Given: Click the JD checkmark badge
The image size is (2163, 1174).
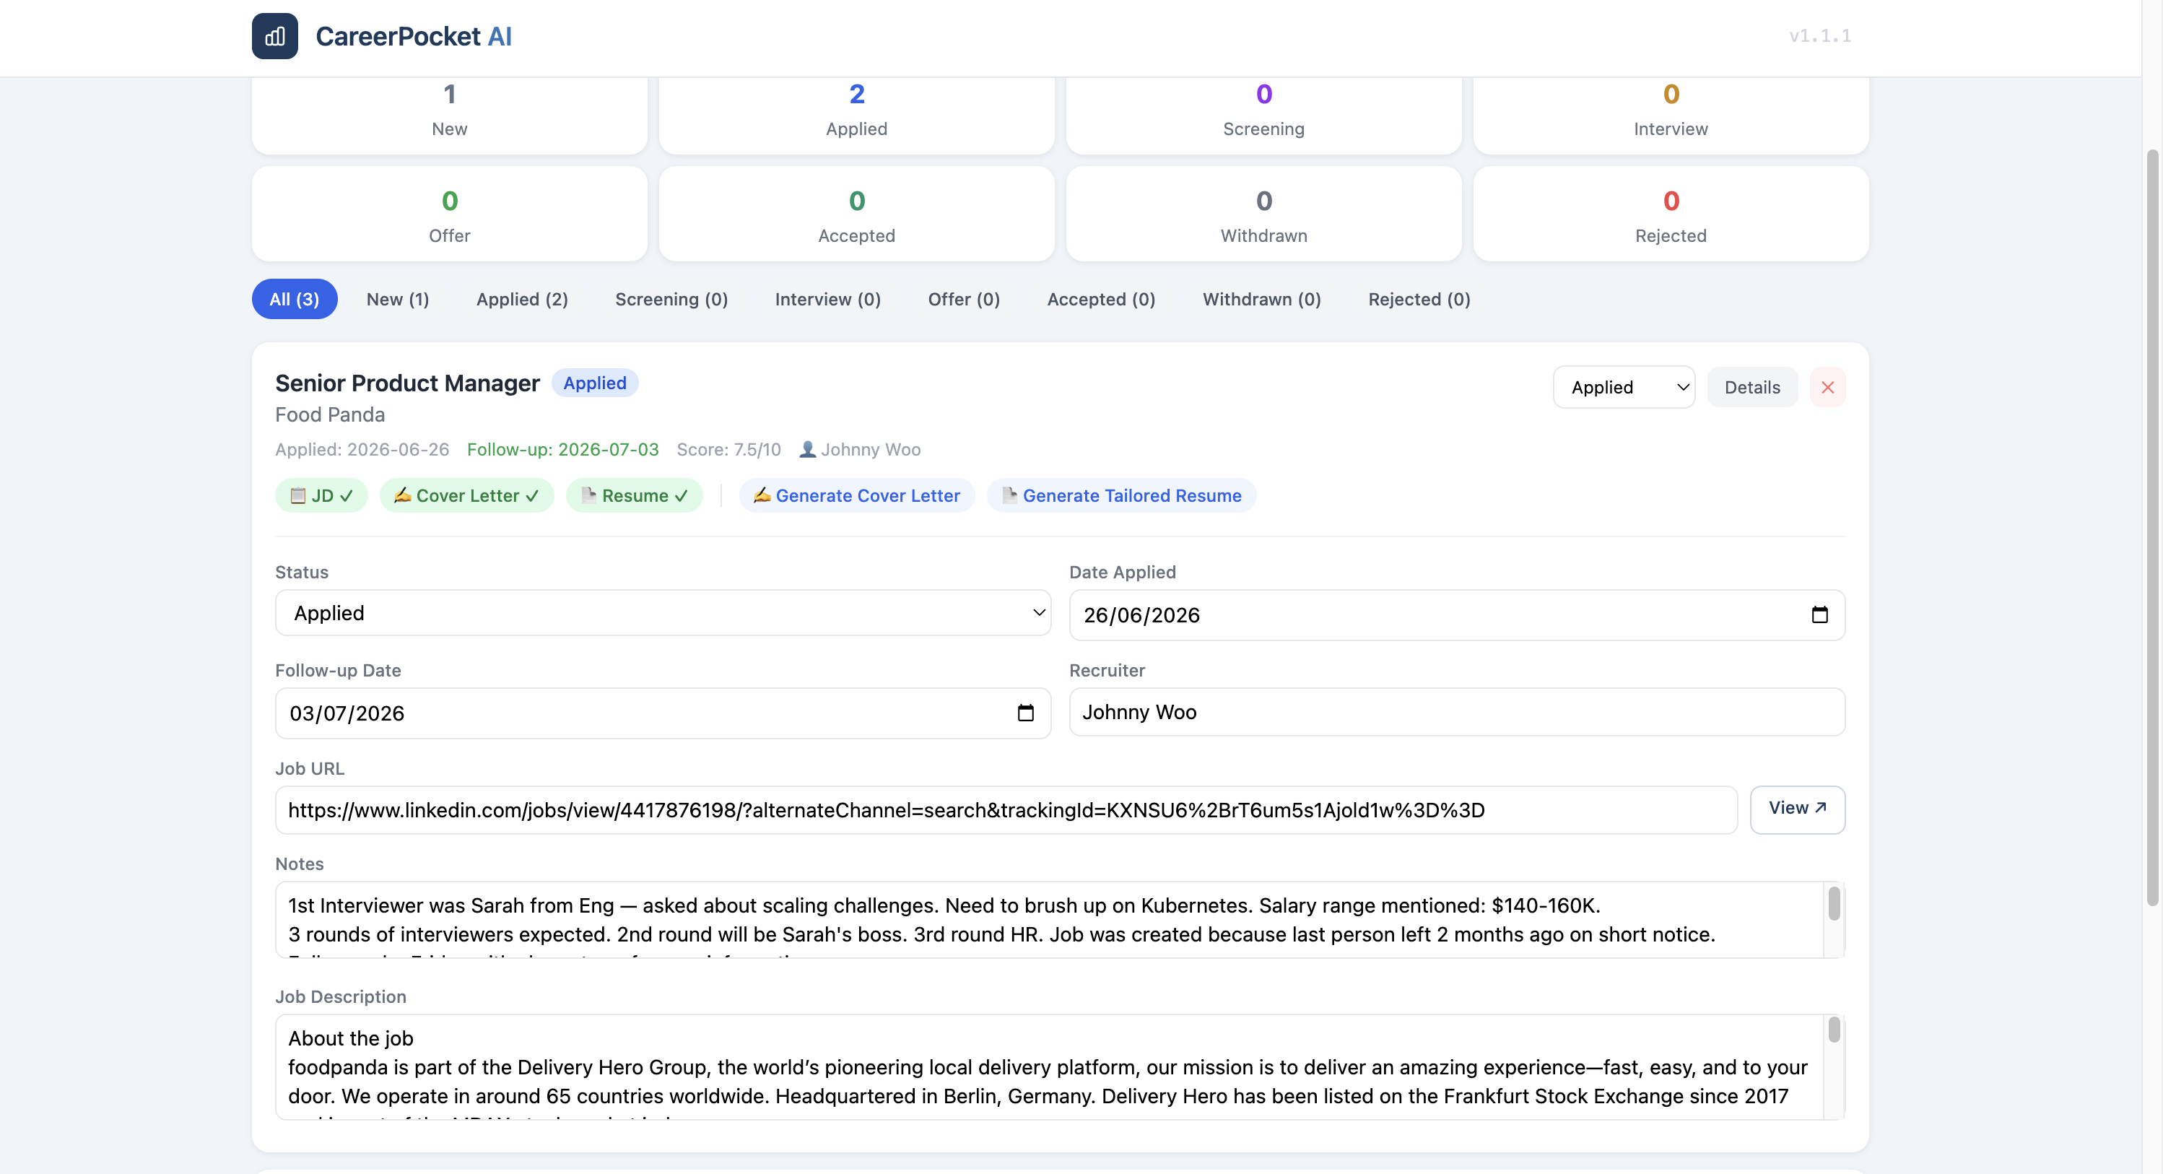Looking at the screenshot, I should click(x=321, y=495).
